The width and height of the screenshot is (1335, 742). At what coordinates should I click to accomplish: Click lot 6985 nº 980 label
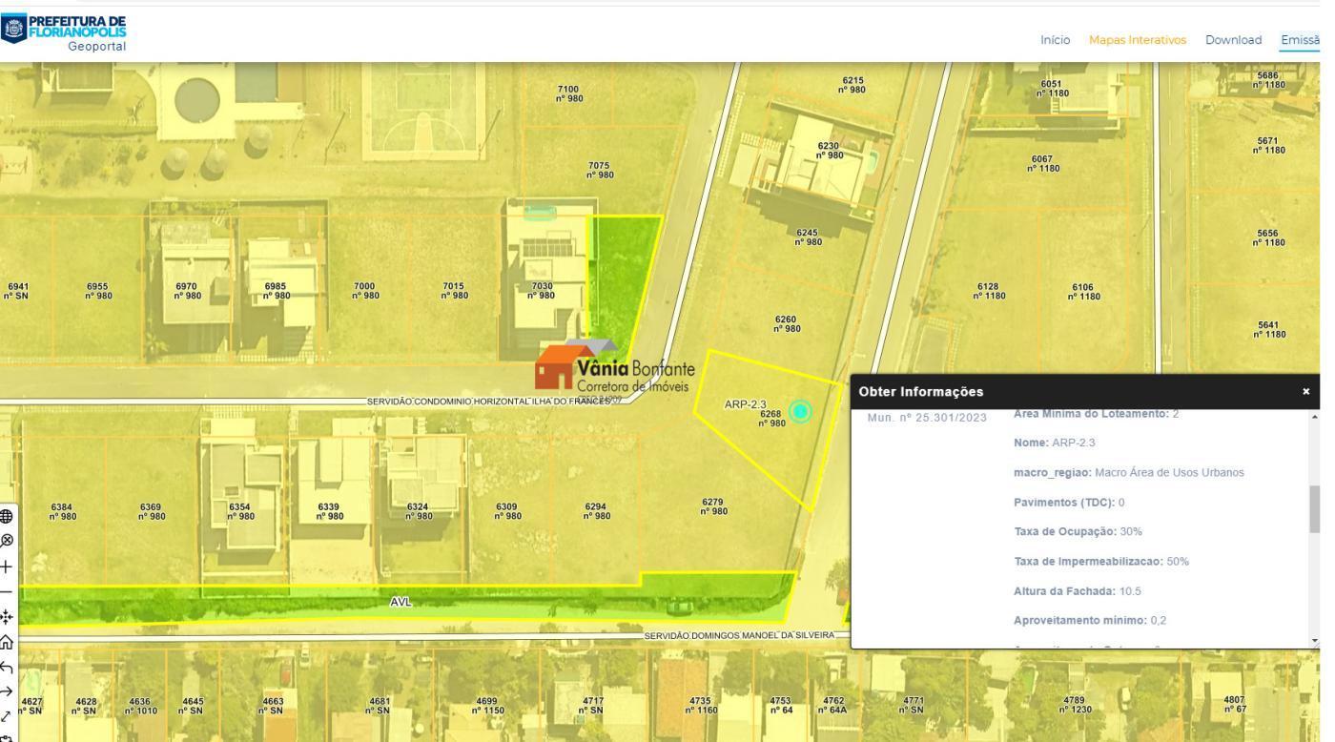(x=276, y=290)
